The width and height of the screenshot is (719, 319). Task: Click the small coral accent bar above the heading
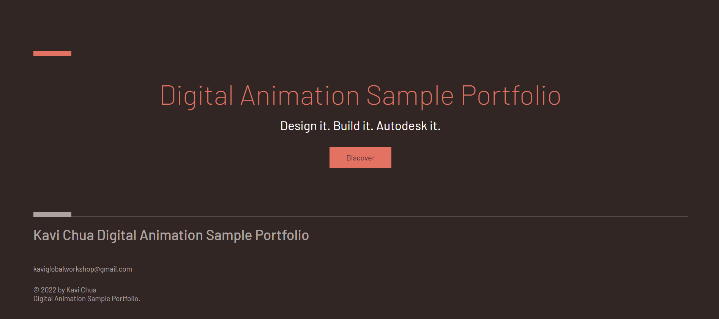(x=52, y=53)
